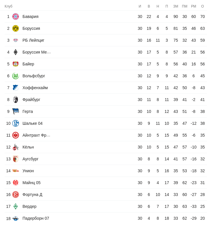The height and width of the screenshot is (231, 217).
Task: Click the RB Leipzig club logo
Action: (x=16, y=40)
